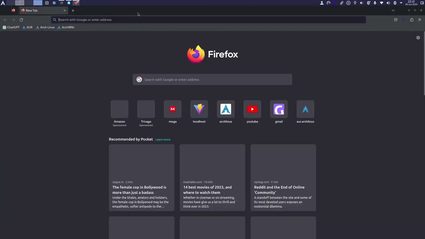Expand hidden system tray icons arrow

click(401, 3)
